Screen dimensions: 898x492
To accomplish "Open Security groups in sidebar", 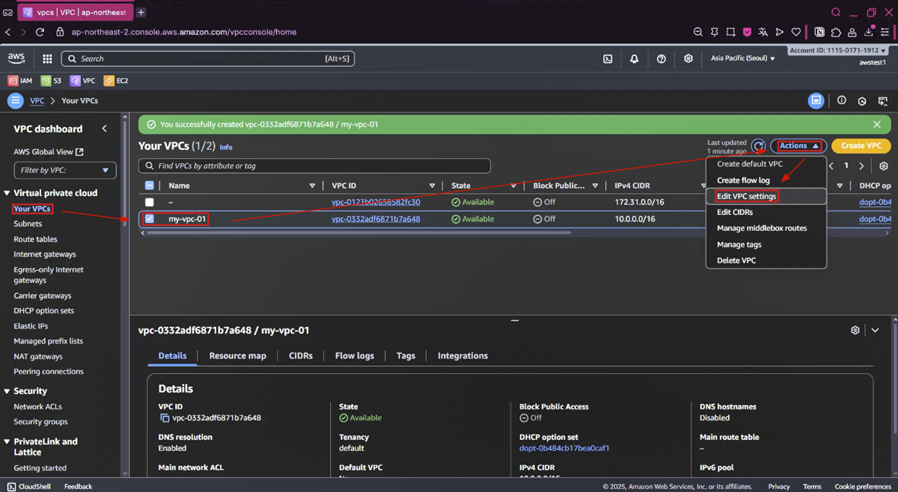I will [41, 422].
